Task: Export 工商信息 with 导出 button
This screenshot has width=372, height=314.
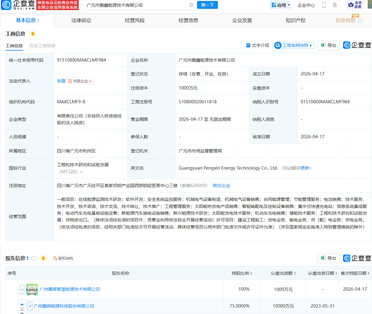Action: [x=329, y=45]
